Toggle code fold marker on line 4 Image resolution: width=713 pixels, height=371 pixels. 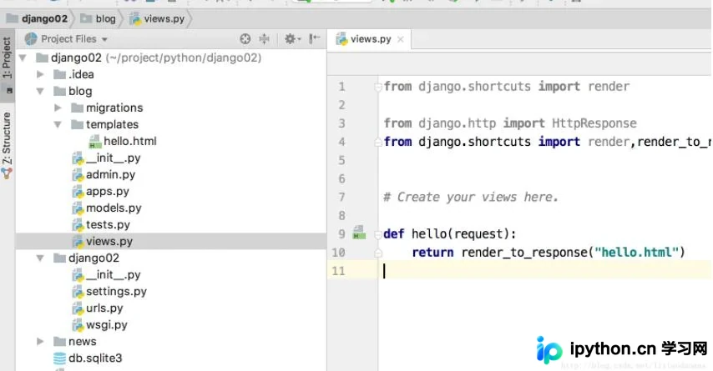(x=378, y=142)
